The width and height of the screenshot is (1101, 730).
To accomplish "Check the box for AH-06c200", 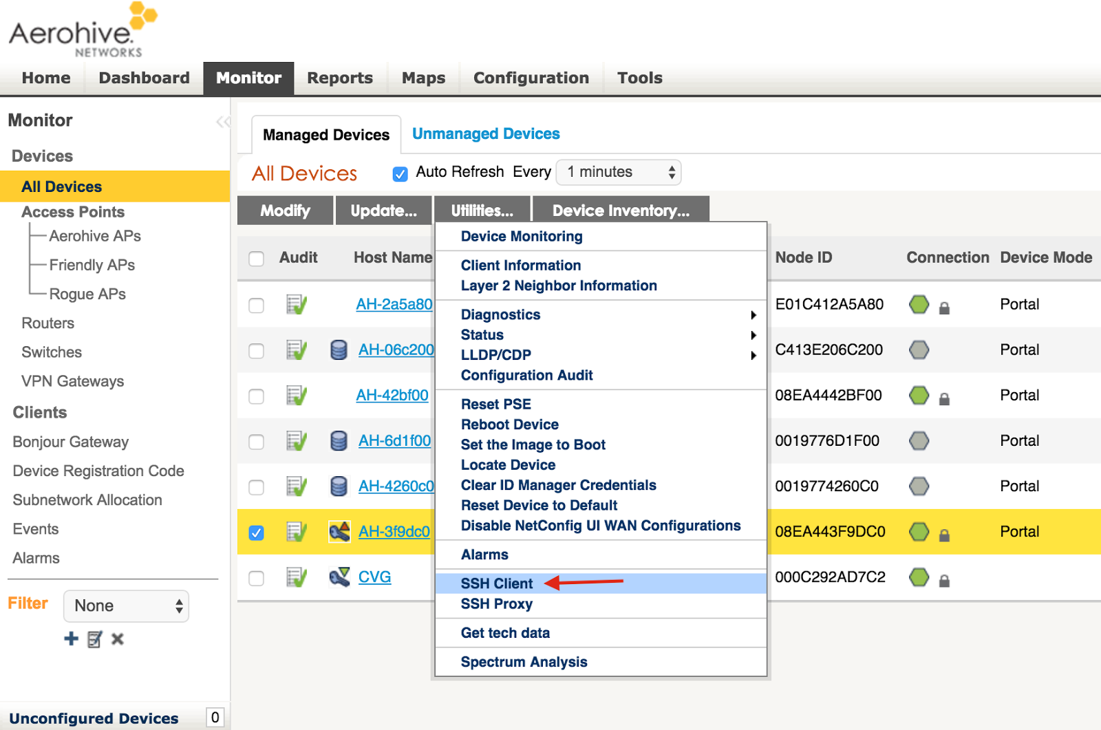I will 256,351.
